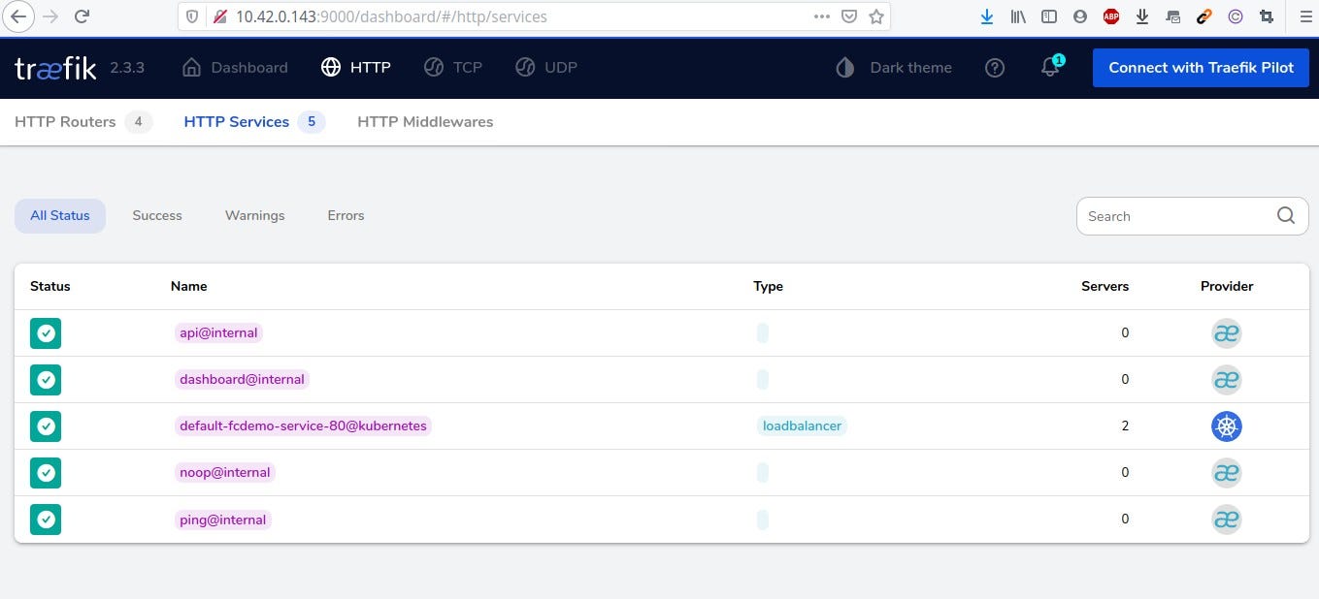1319x599 pixels.
Task: Click the tracking protection shield icon
Action: (x=192, y=16)
